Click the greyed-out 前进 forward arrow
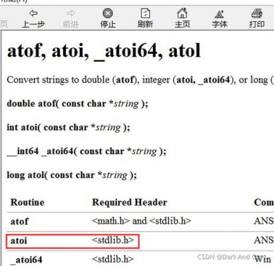 pos(70,18)
